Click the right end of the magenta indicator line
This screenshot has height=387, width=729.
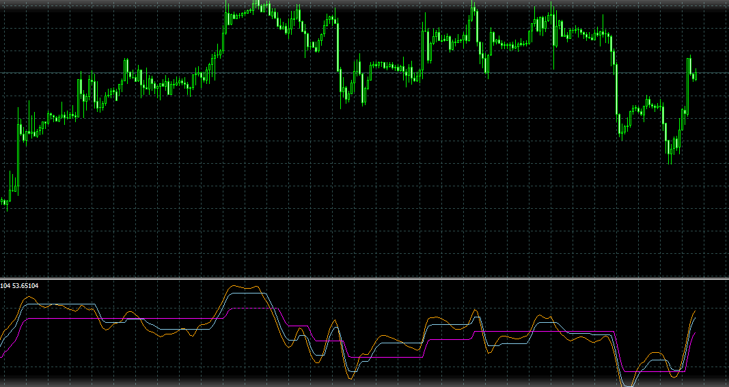coord(696,334)
